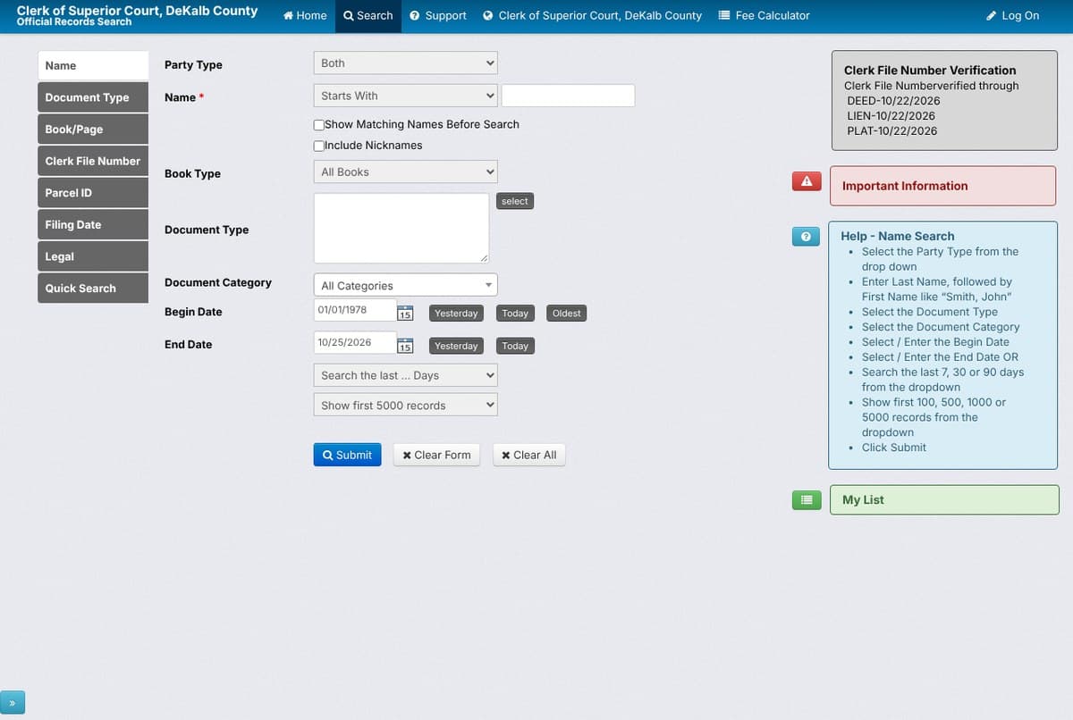Click the Clear All button
1073x720 pixels.
pyautogui.click(x=529, y=455)
